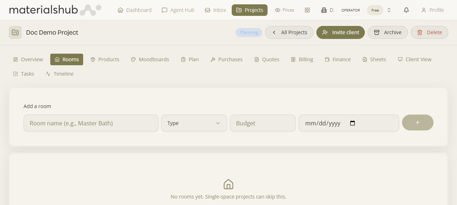457x205 pixels.
Task: Switch to the Billing tab
Action: pos(302,59)
